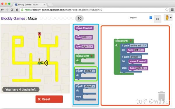Click the red goal marker in the maze
Screen dimensions: 175x109
coord(39,34)
